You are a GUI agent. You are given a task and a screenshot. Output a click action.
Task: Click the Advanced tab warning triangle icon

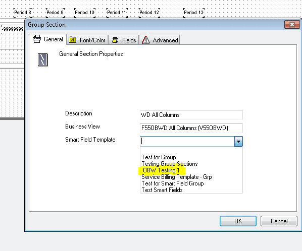[146, 40]
